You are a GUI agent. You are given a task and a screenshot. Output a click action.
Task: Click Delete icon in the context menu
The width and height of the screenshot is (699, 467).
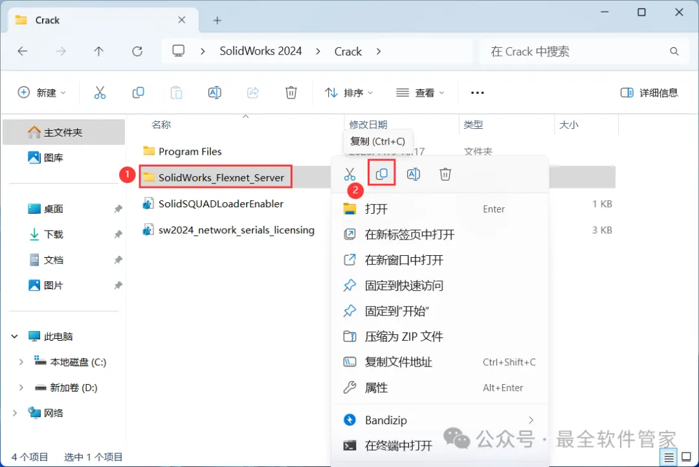[x=445, y=174]
